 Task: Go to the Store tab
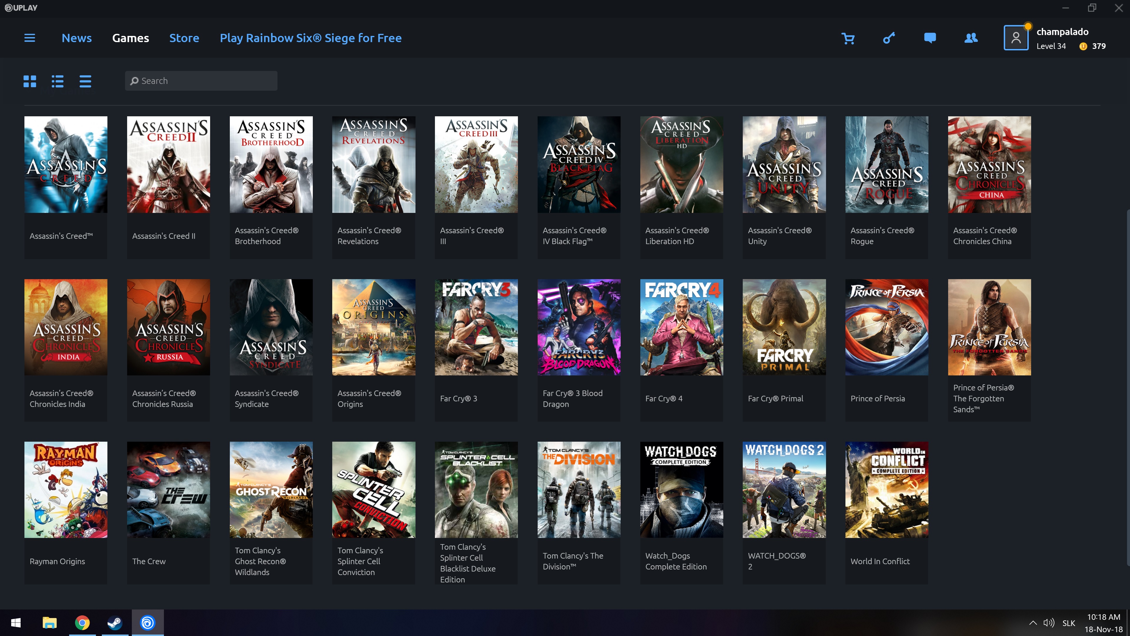tap(184, 38)
